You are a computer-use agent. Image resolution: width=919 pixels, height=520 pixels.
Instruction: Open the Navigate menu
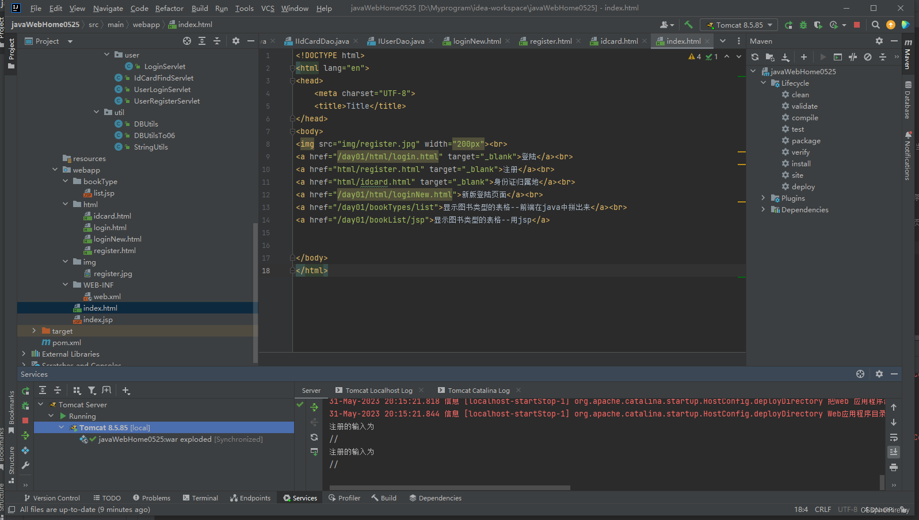(x=108, y=9)
